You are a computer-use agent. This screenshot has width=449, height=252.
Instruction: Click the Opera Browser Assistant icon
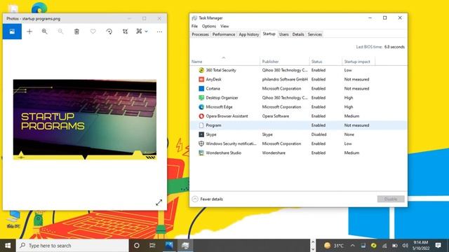pyautogui.click(x=201, y=116)
